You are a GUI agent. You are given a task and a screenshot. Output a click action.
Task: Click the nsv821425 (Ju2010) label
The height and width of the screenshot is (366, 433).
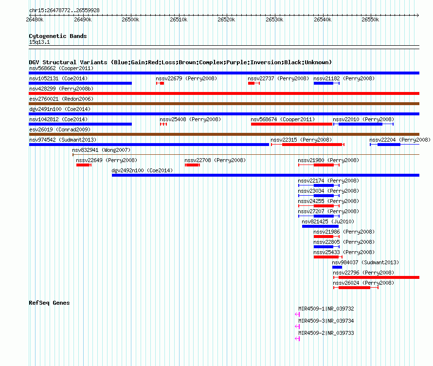pyautogui.click(x=328, y=221)
